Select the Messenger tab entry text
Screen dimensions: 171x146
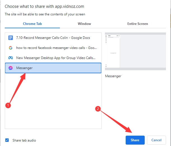pos(24,68)
